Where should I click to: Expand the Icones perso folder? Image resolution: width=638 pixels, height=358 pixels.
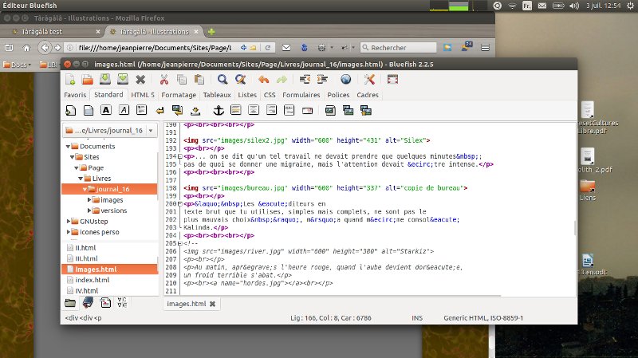(x=68, y=232)
